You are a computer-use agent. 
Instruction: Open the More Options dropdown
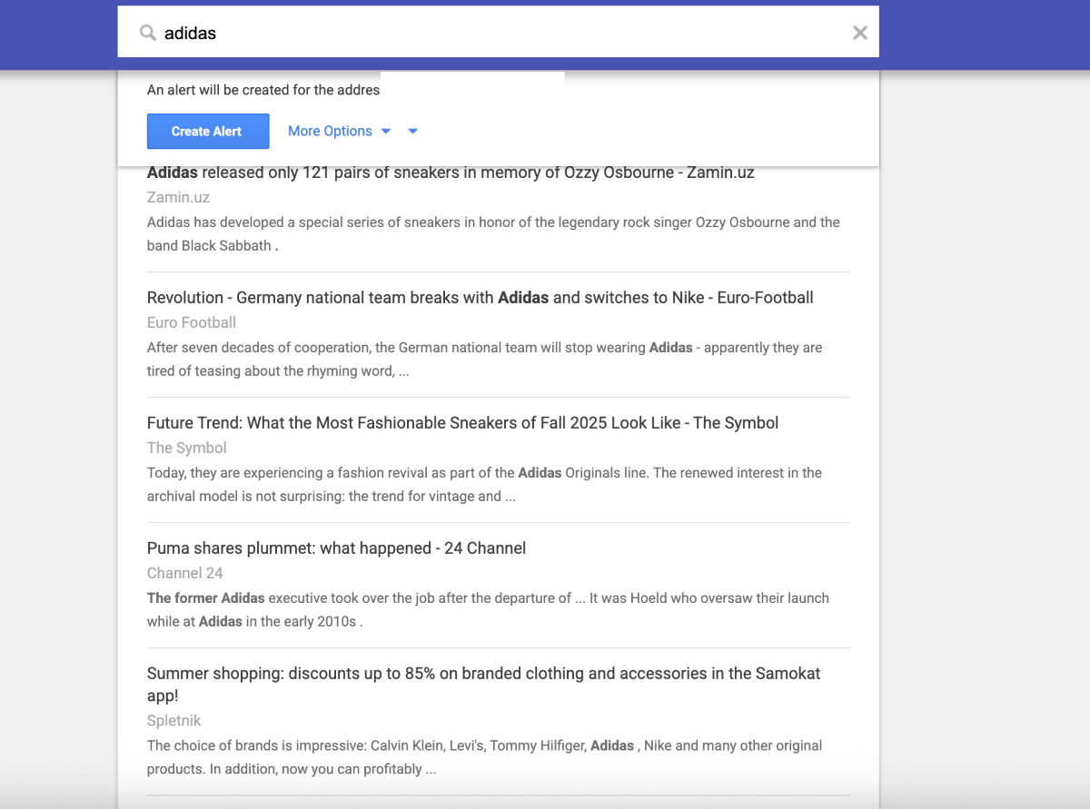[x=330, y=131]
